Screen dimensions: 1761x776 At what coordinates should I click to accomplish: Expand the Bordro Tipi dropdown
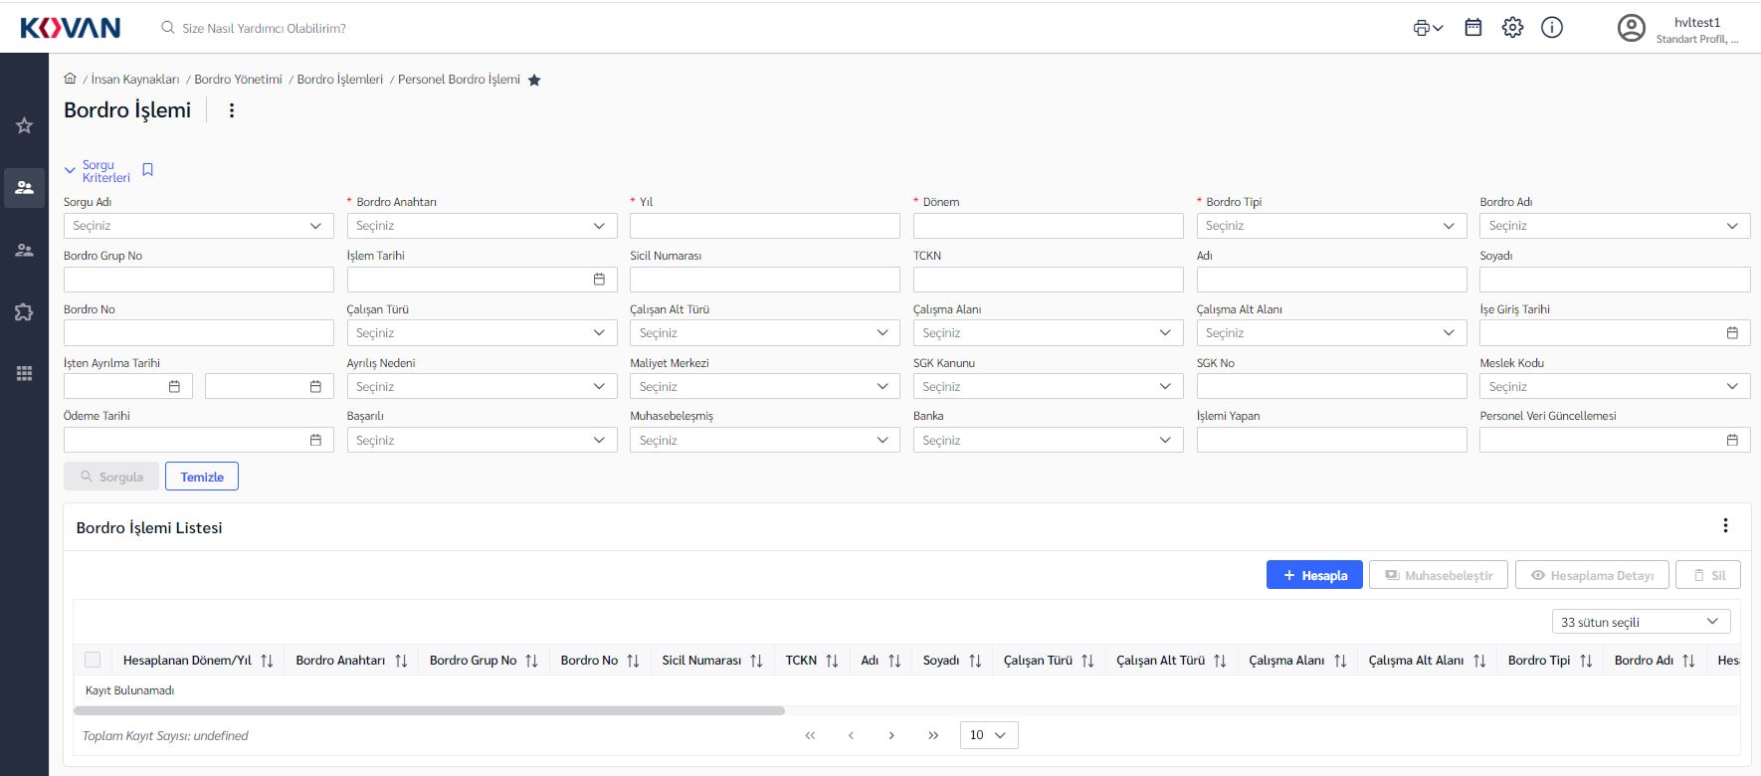(1330, 226)
